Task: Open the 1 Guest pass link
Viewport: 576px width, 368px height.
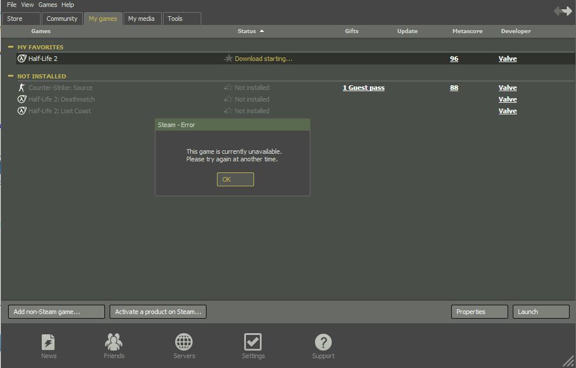Action: [x=364, y=88]
